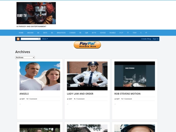Open BRIGHTEON navigation link
The image size is (176, 132).
point(61,33)
